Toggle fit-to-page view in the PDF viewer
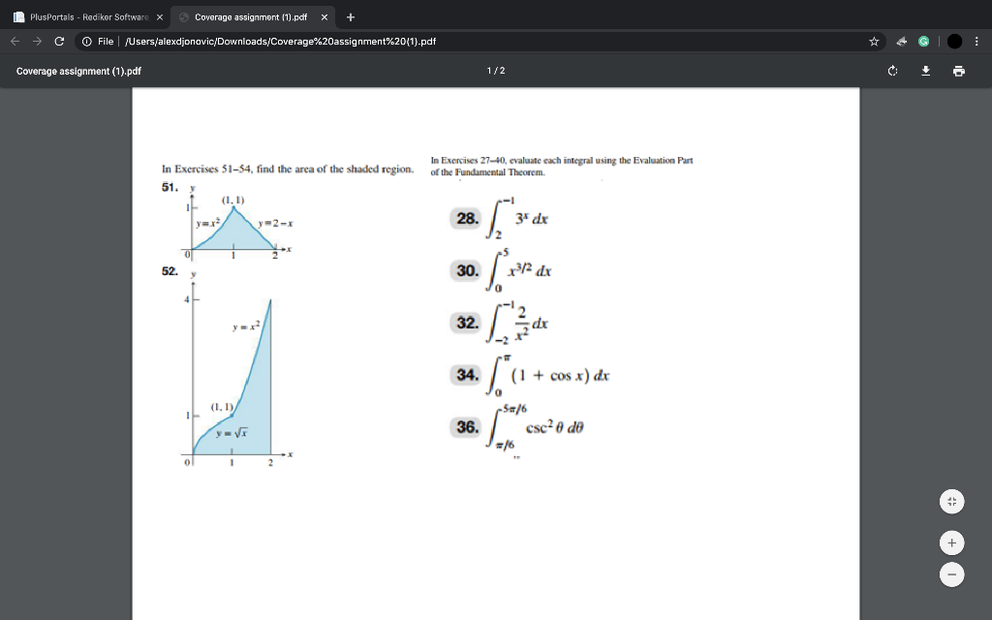This screenshot has width=992, height=620. coord(951,502)
